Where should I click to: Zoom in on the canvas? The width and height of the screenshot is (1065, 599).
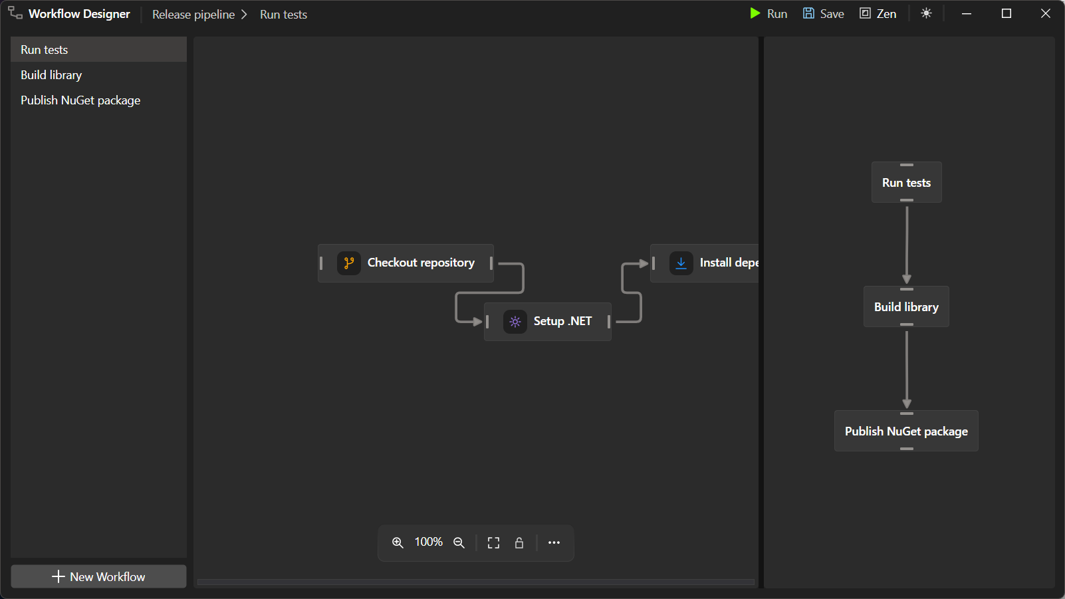pos(398,542)
